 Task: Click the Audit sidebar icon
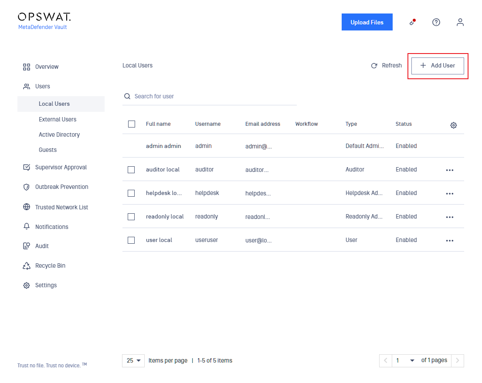click(x=27, y=246)
